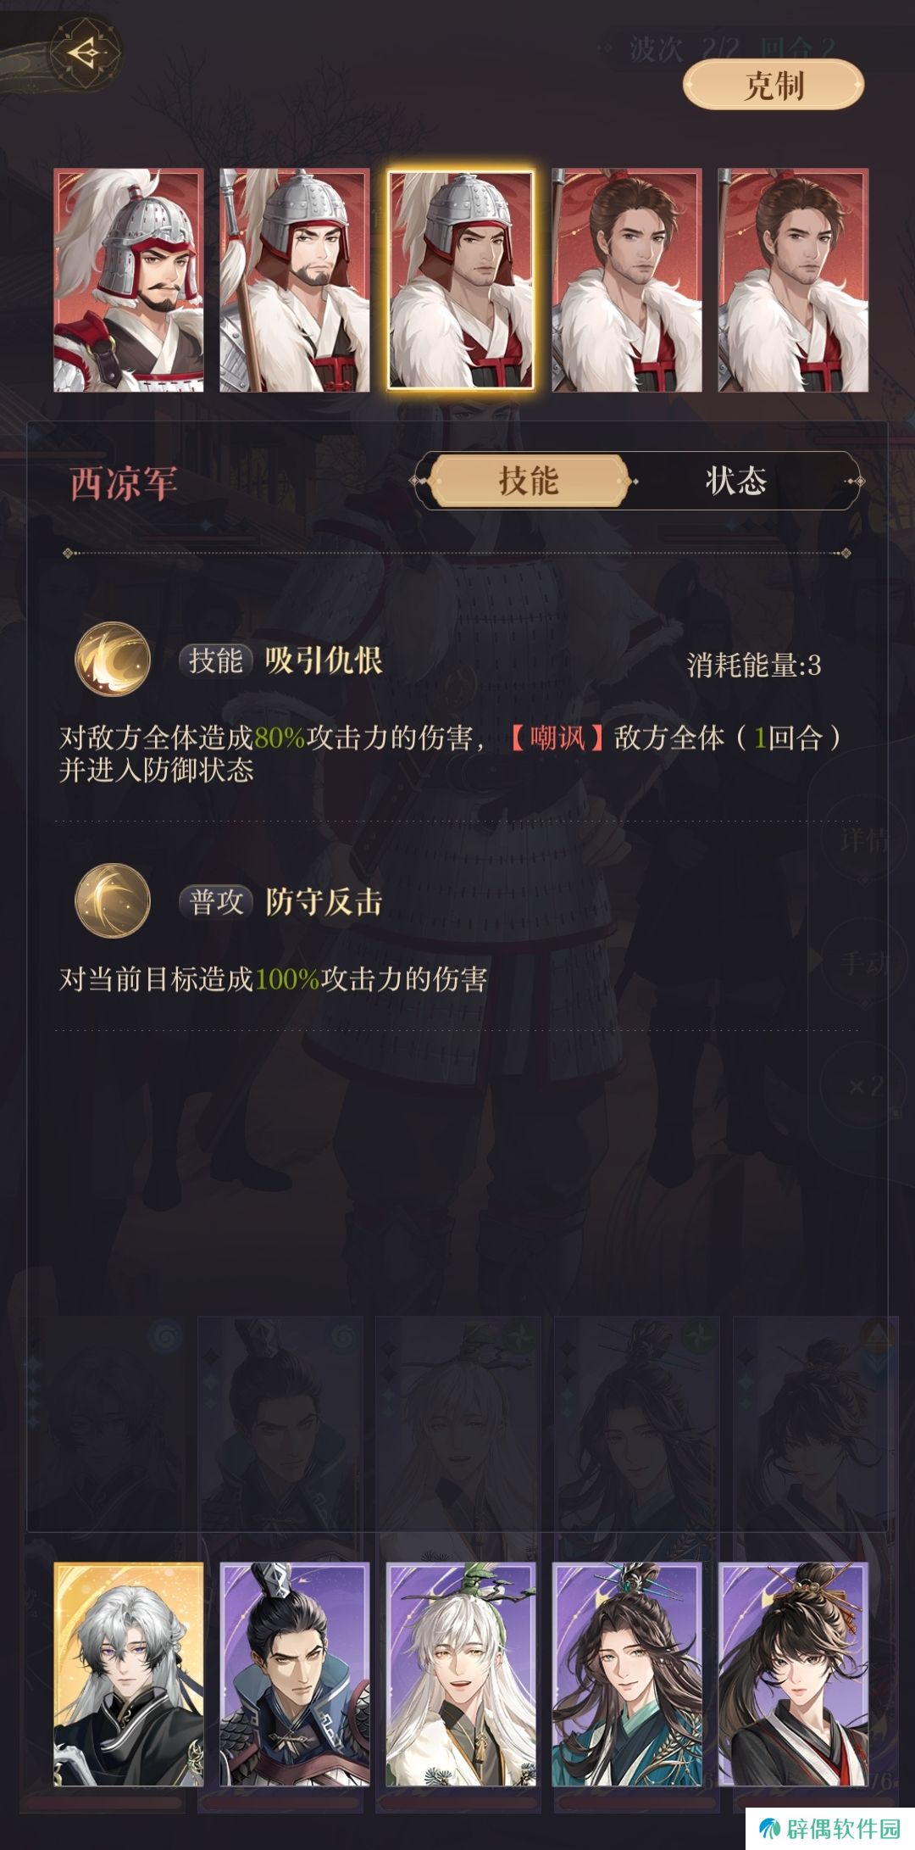
Task: Tap the 吸引仇恨 skill icon
Action: (x=113, y=660)
